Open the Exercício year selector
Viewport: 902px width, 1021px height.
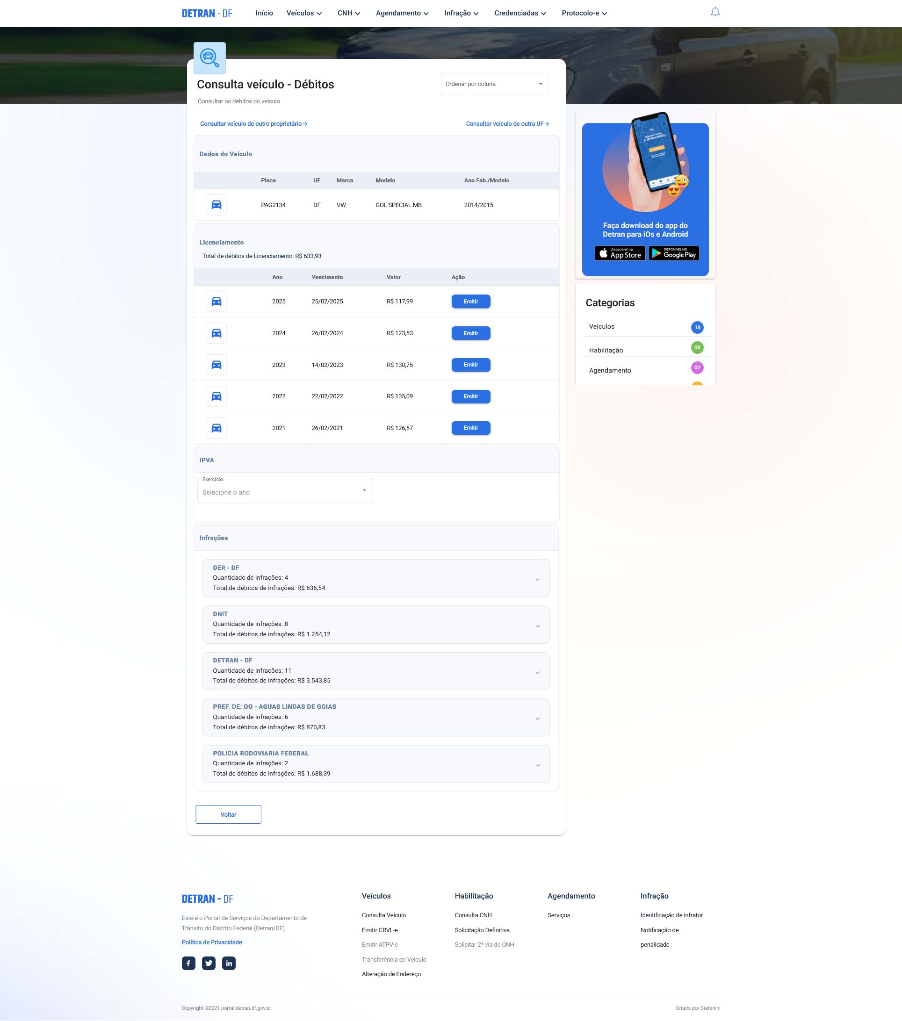point(285,491)
